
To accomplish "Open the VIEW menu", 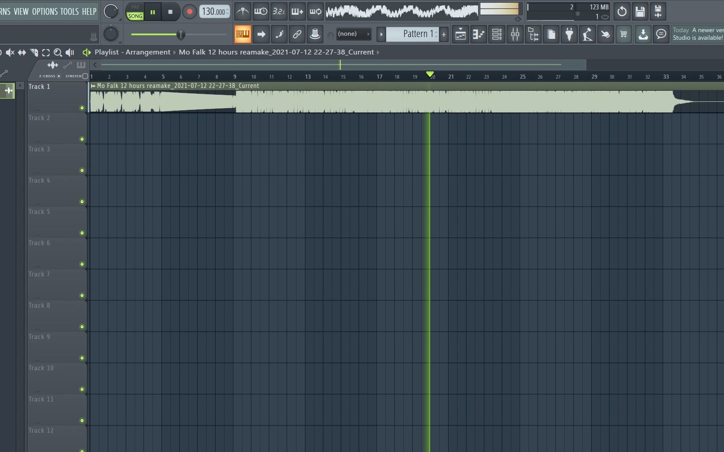I will [21, 12].
